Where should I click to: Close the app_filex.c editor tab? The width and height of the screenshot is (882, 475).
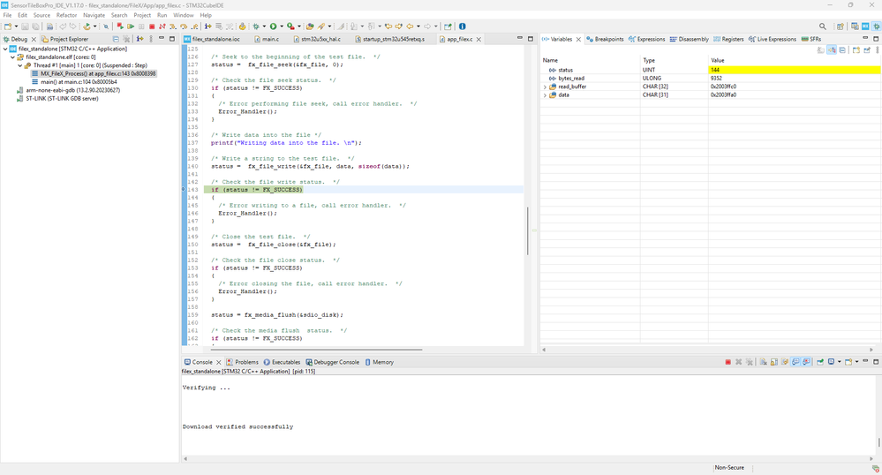coord(479,40)
